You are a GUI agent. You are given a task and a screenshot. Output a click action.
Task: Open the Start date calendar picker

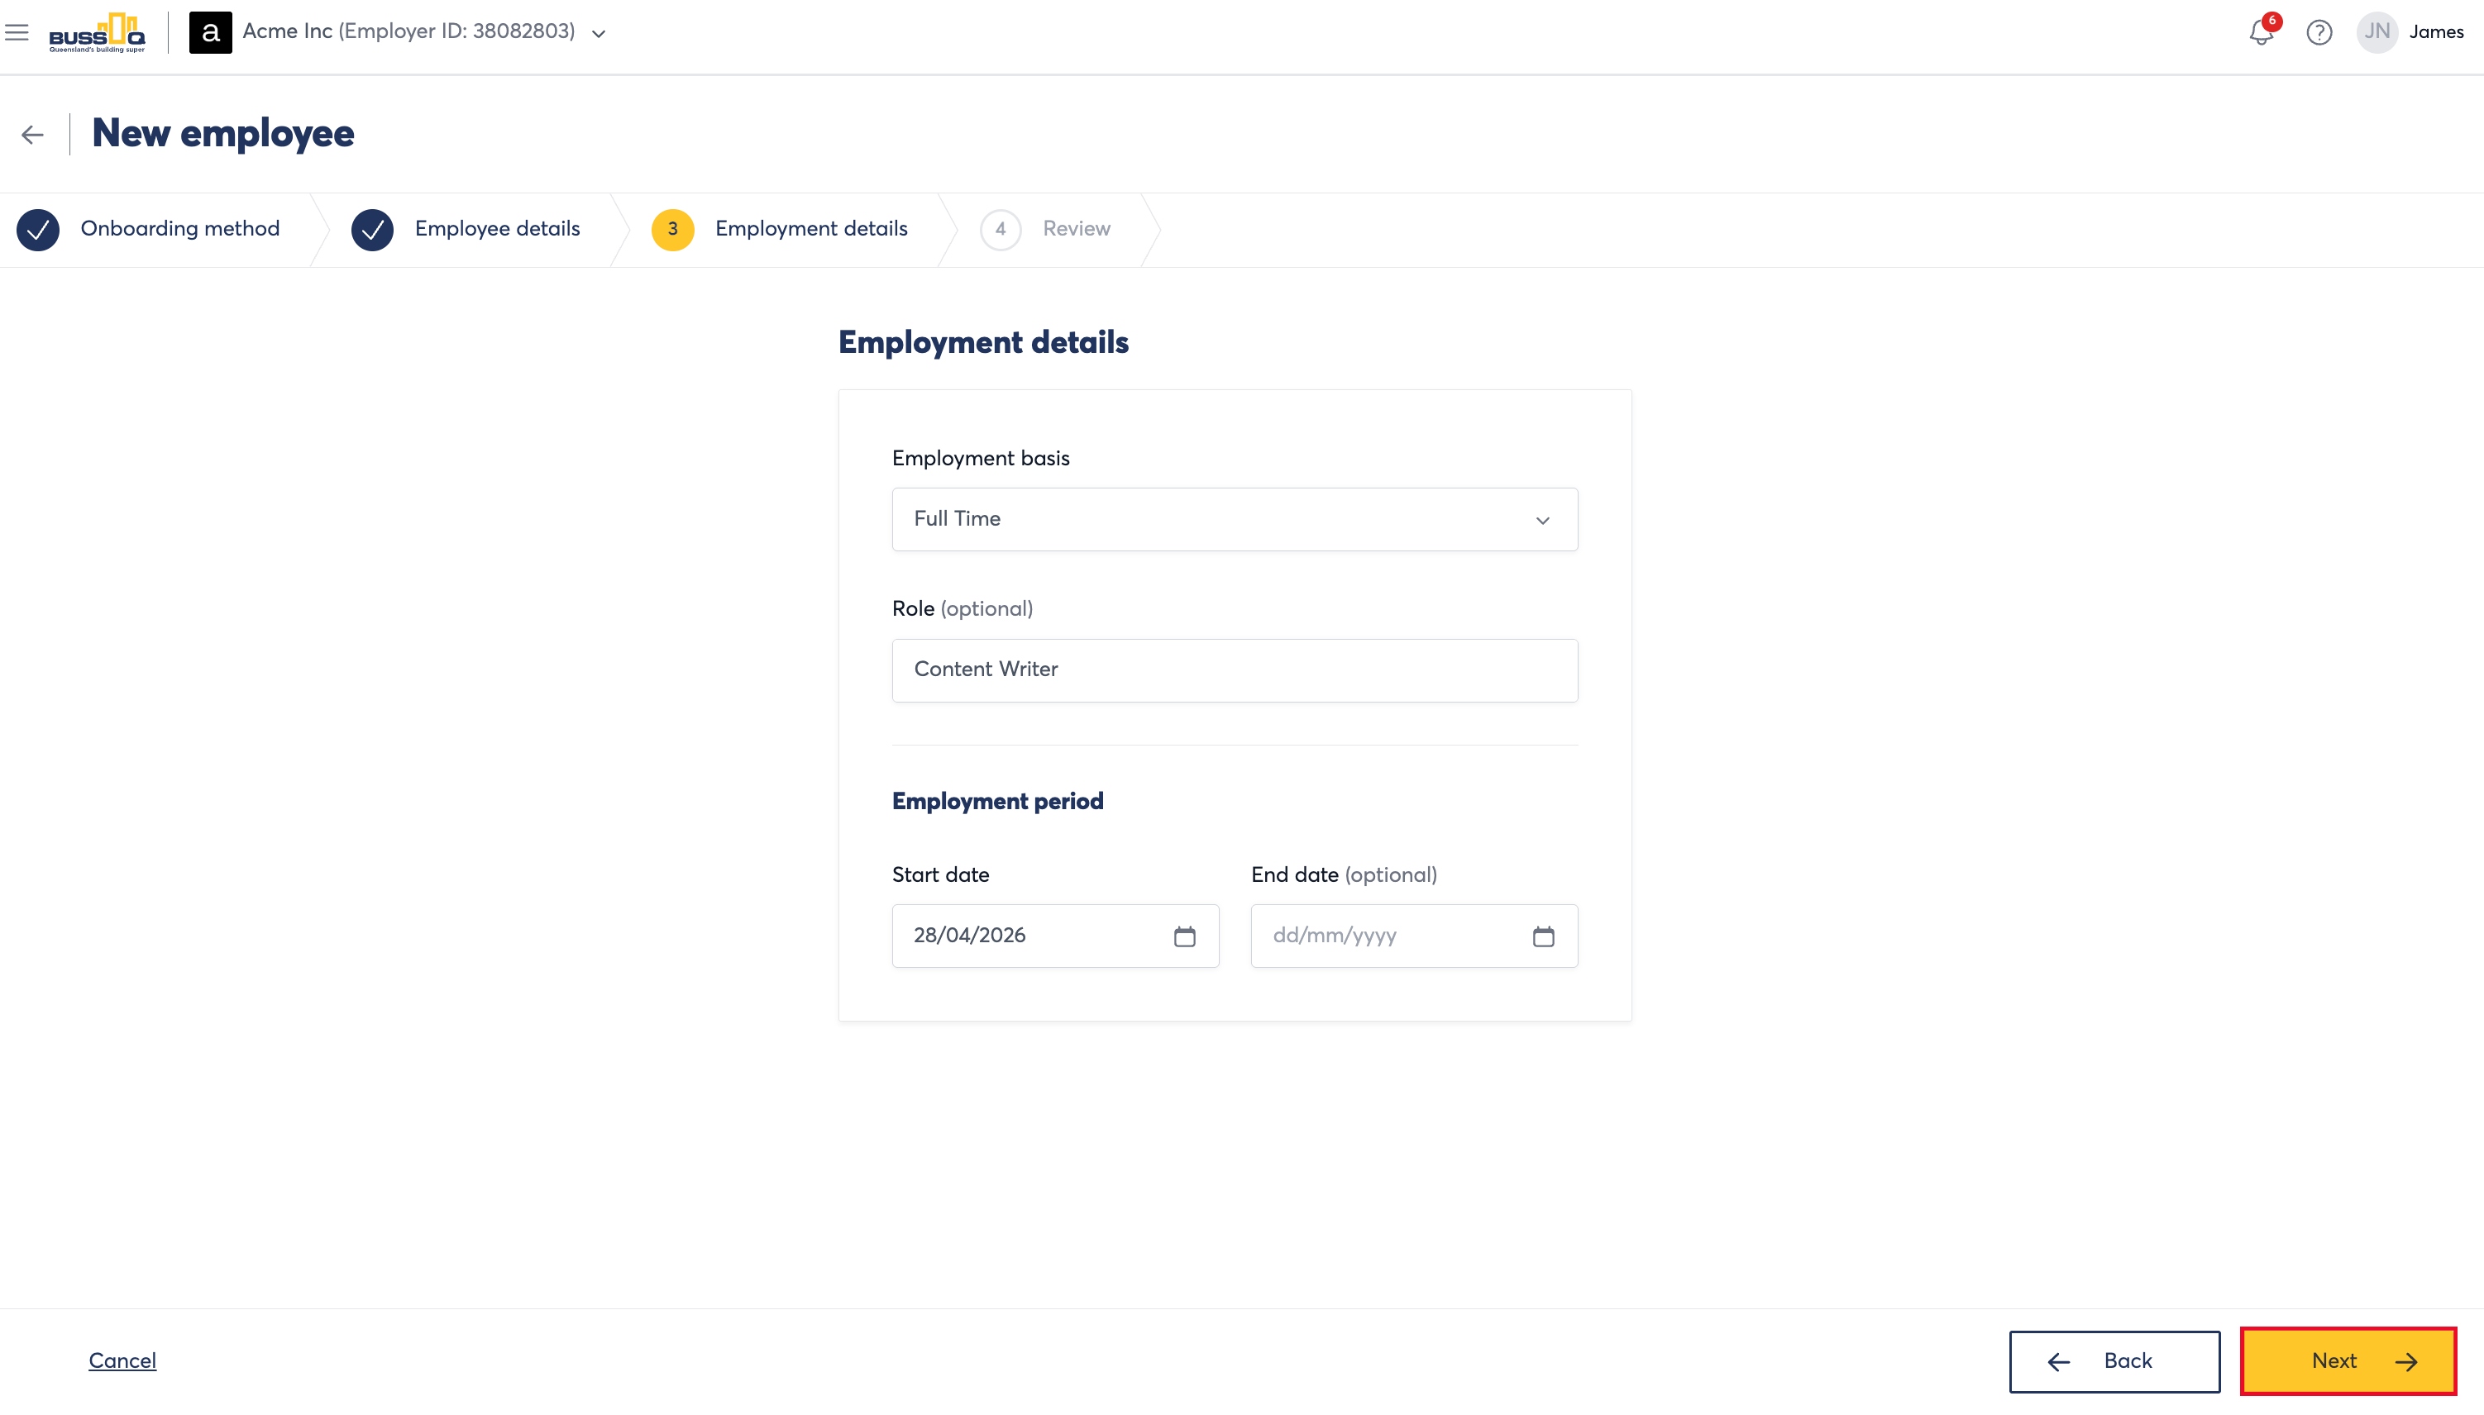[x=1184, y=936]
